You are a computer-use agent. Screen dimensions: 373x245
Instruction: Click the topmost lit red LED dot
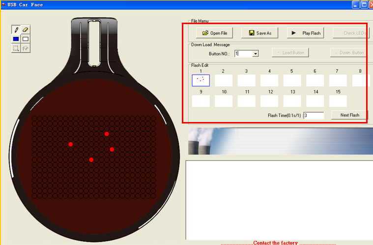pyautogui.click(x=107, y=134)
